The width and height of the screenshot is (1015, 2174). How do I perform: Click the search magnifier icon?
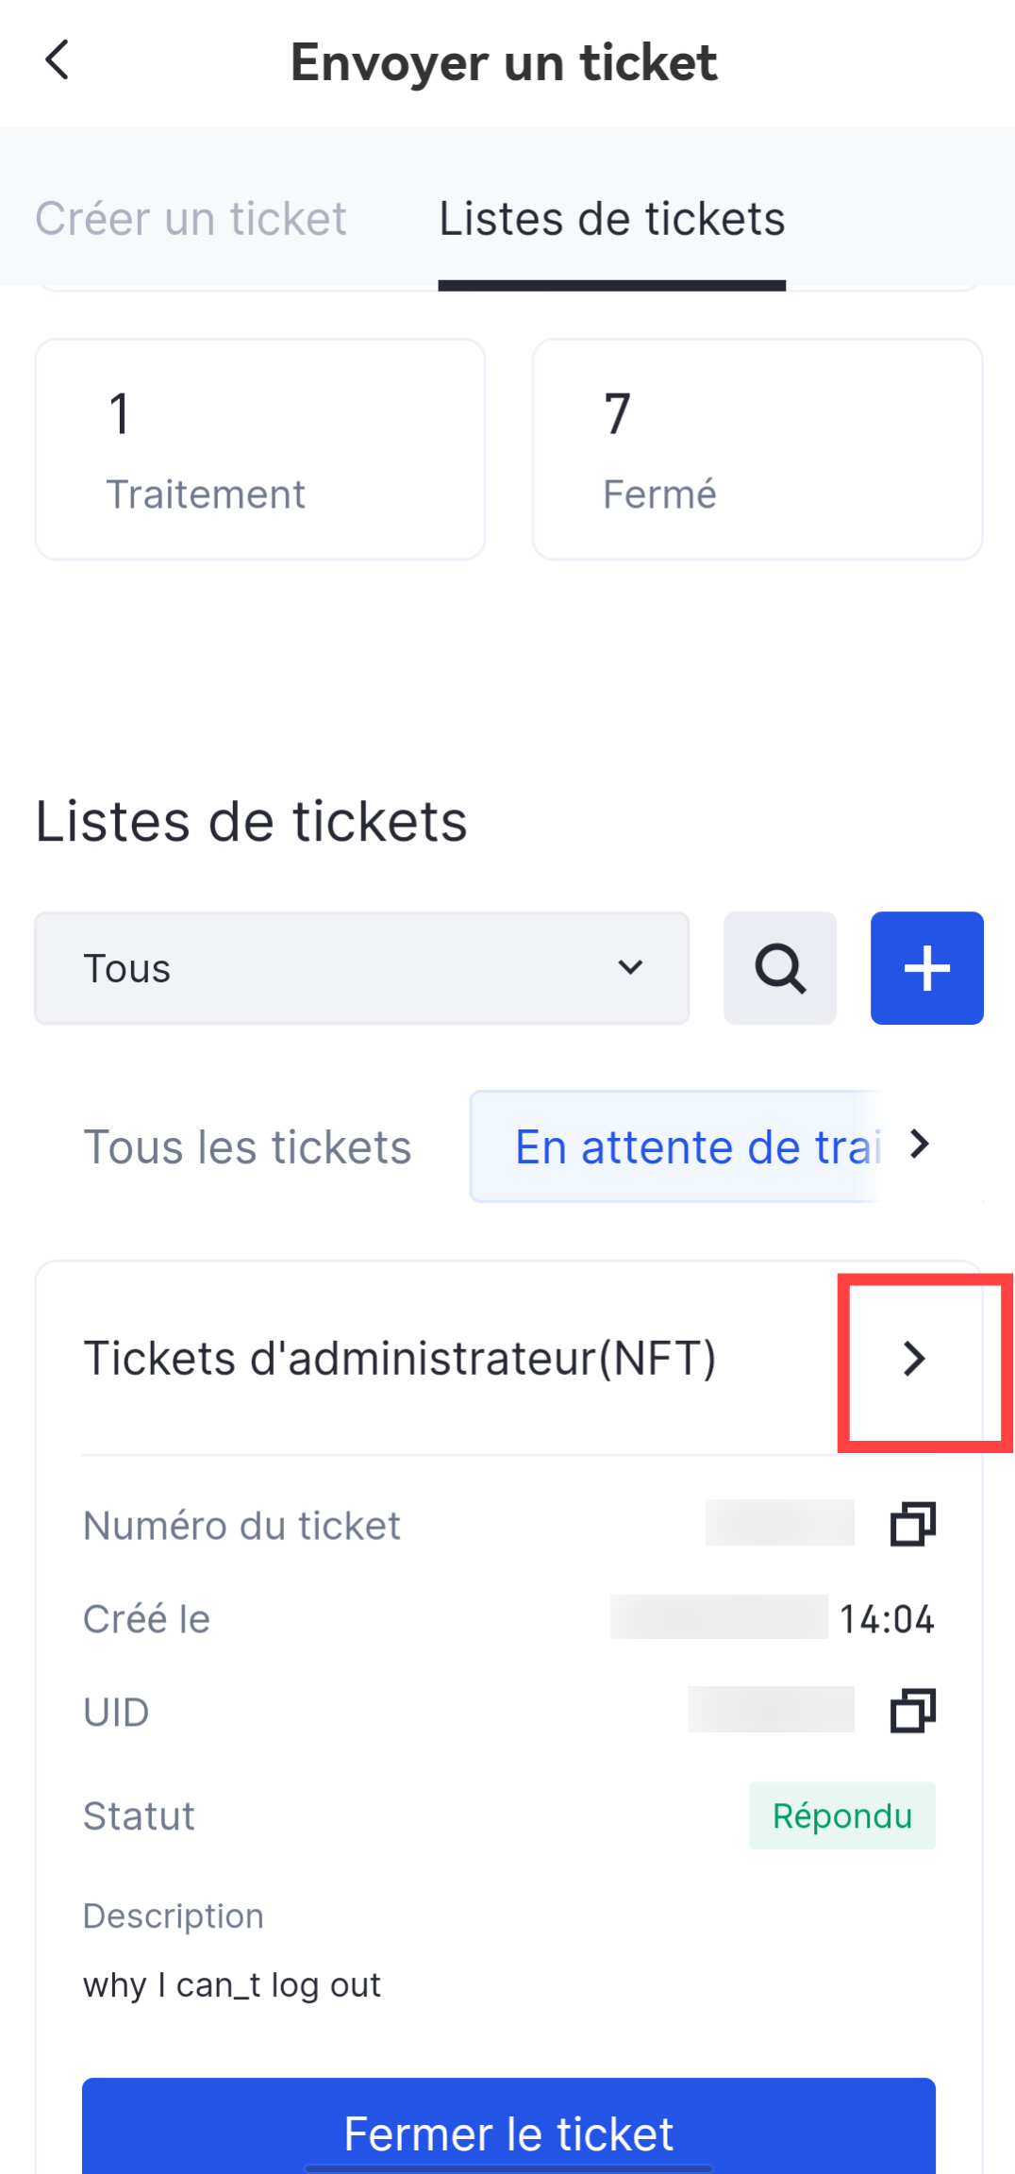(x=780, y=968)
